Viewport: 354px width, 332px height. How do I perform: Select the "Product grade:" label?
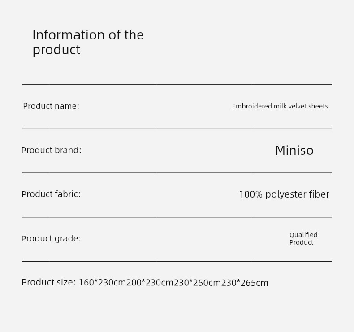pyautogui.click(x=51, y=238)
